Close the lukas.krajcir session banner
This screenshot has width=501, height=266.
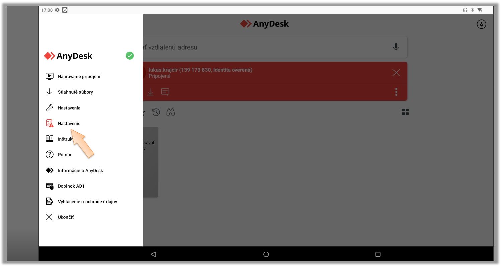coord(396,73)
